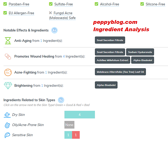
Task: Click the red Sensitive Skin count box
Action: pyautogui.click(x=76, y=135)
